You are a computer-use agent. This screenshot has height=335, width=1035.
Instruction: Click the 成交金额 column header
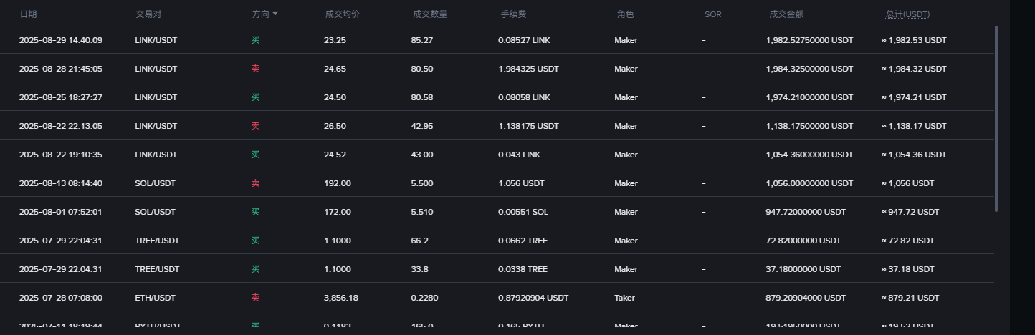pyautogui.click(x=786, y=14)
